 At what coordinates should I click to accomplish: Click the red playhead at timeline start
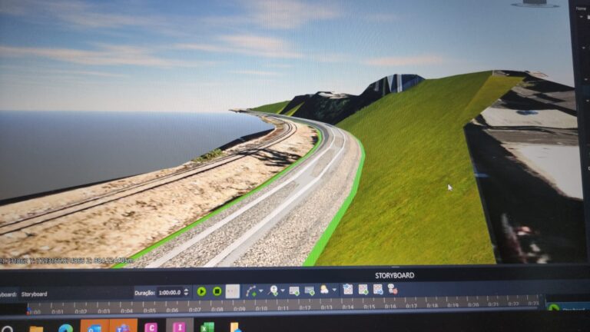pos(29,311)
